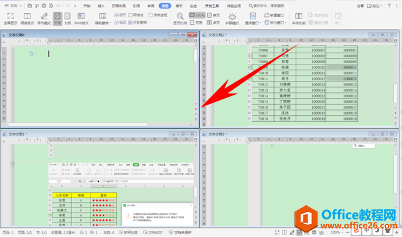Screen dimensions: 402x237
Task: Open reading layout view (阅读版式)
Action: [x=27, y=18]
